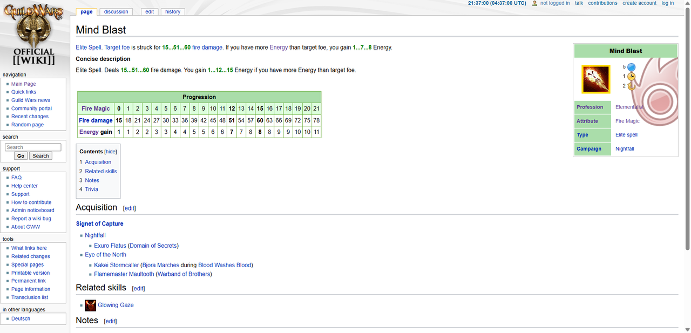Open the Target foe link
This screenshot has height=333, width=691.
117,47
